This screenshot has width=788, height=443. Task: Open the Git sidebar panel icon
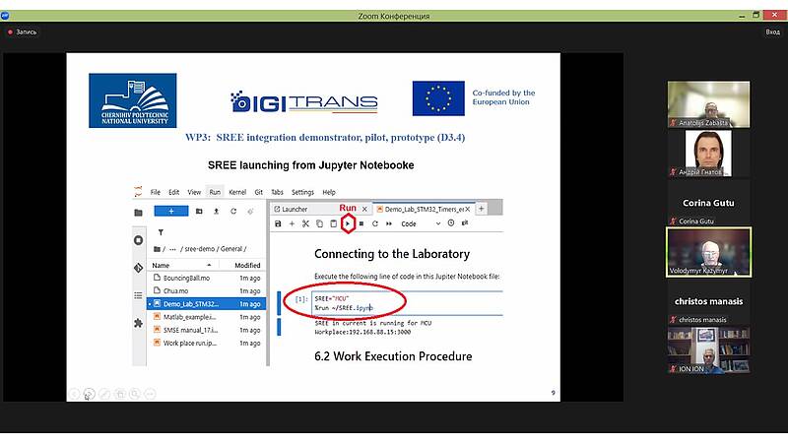tap(138, 268)
